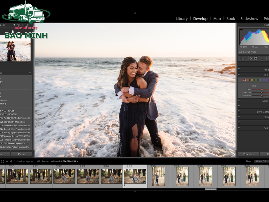Image resolution: width=269 pixels, height=202 pixels.
Task: Open the Map module
Action: [x=217, y=19]
